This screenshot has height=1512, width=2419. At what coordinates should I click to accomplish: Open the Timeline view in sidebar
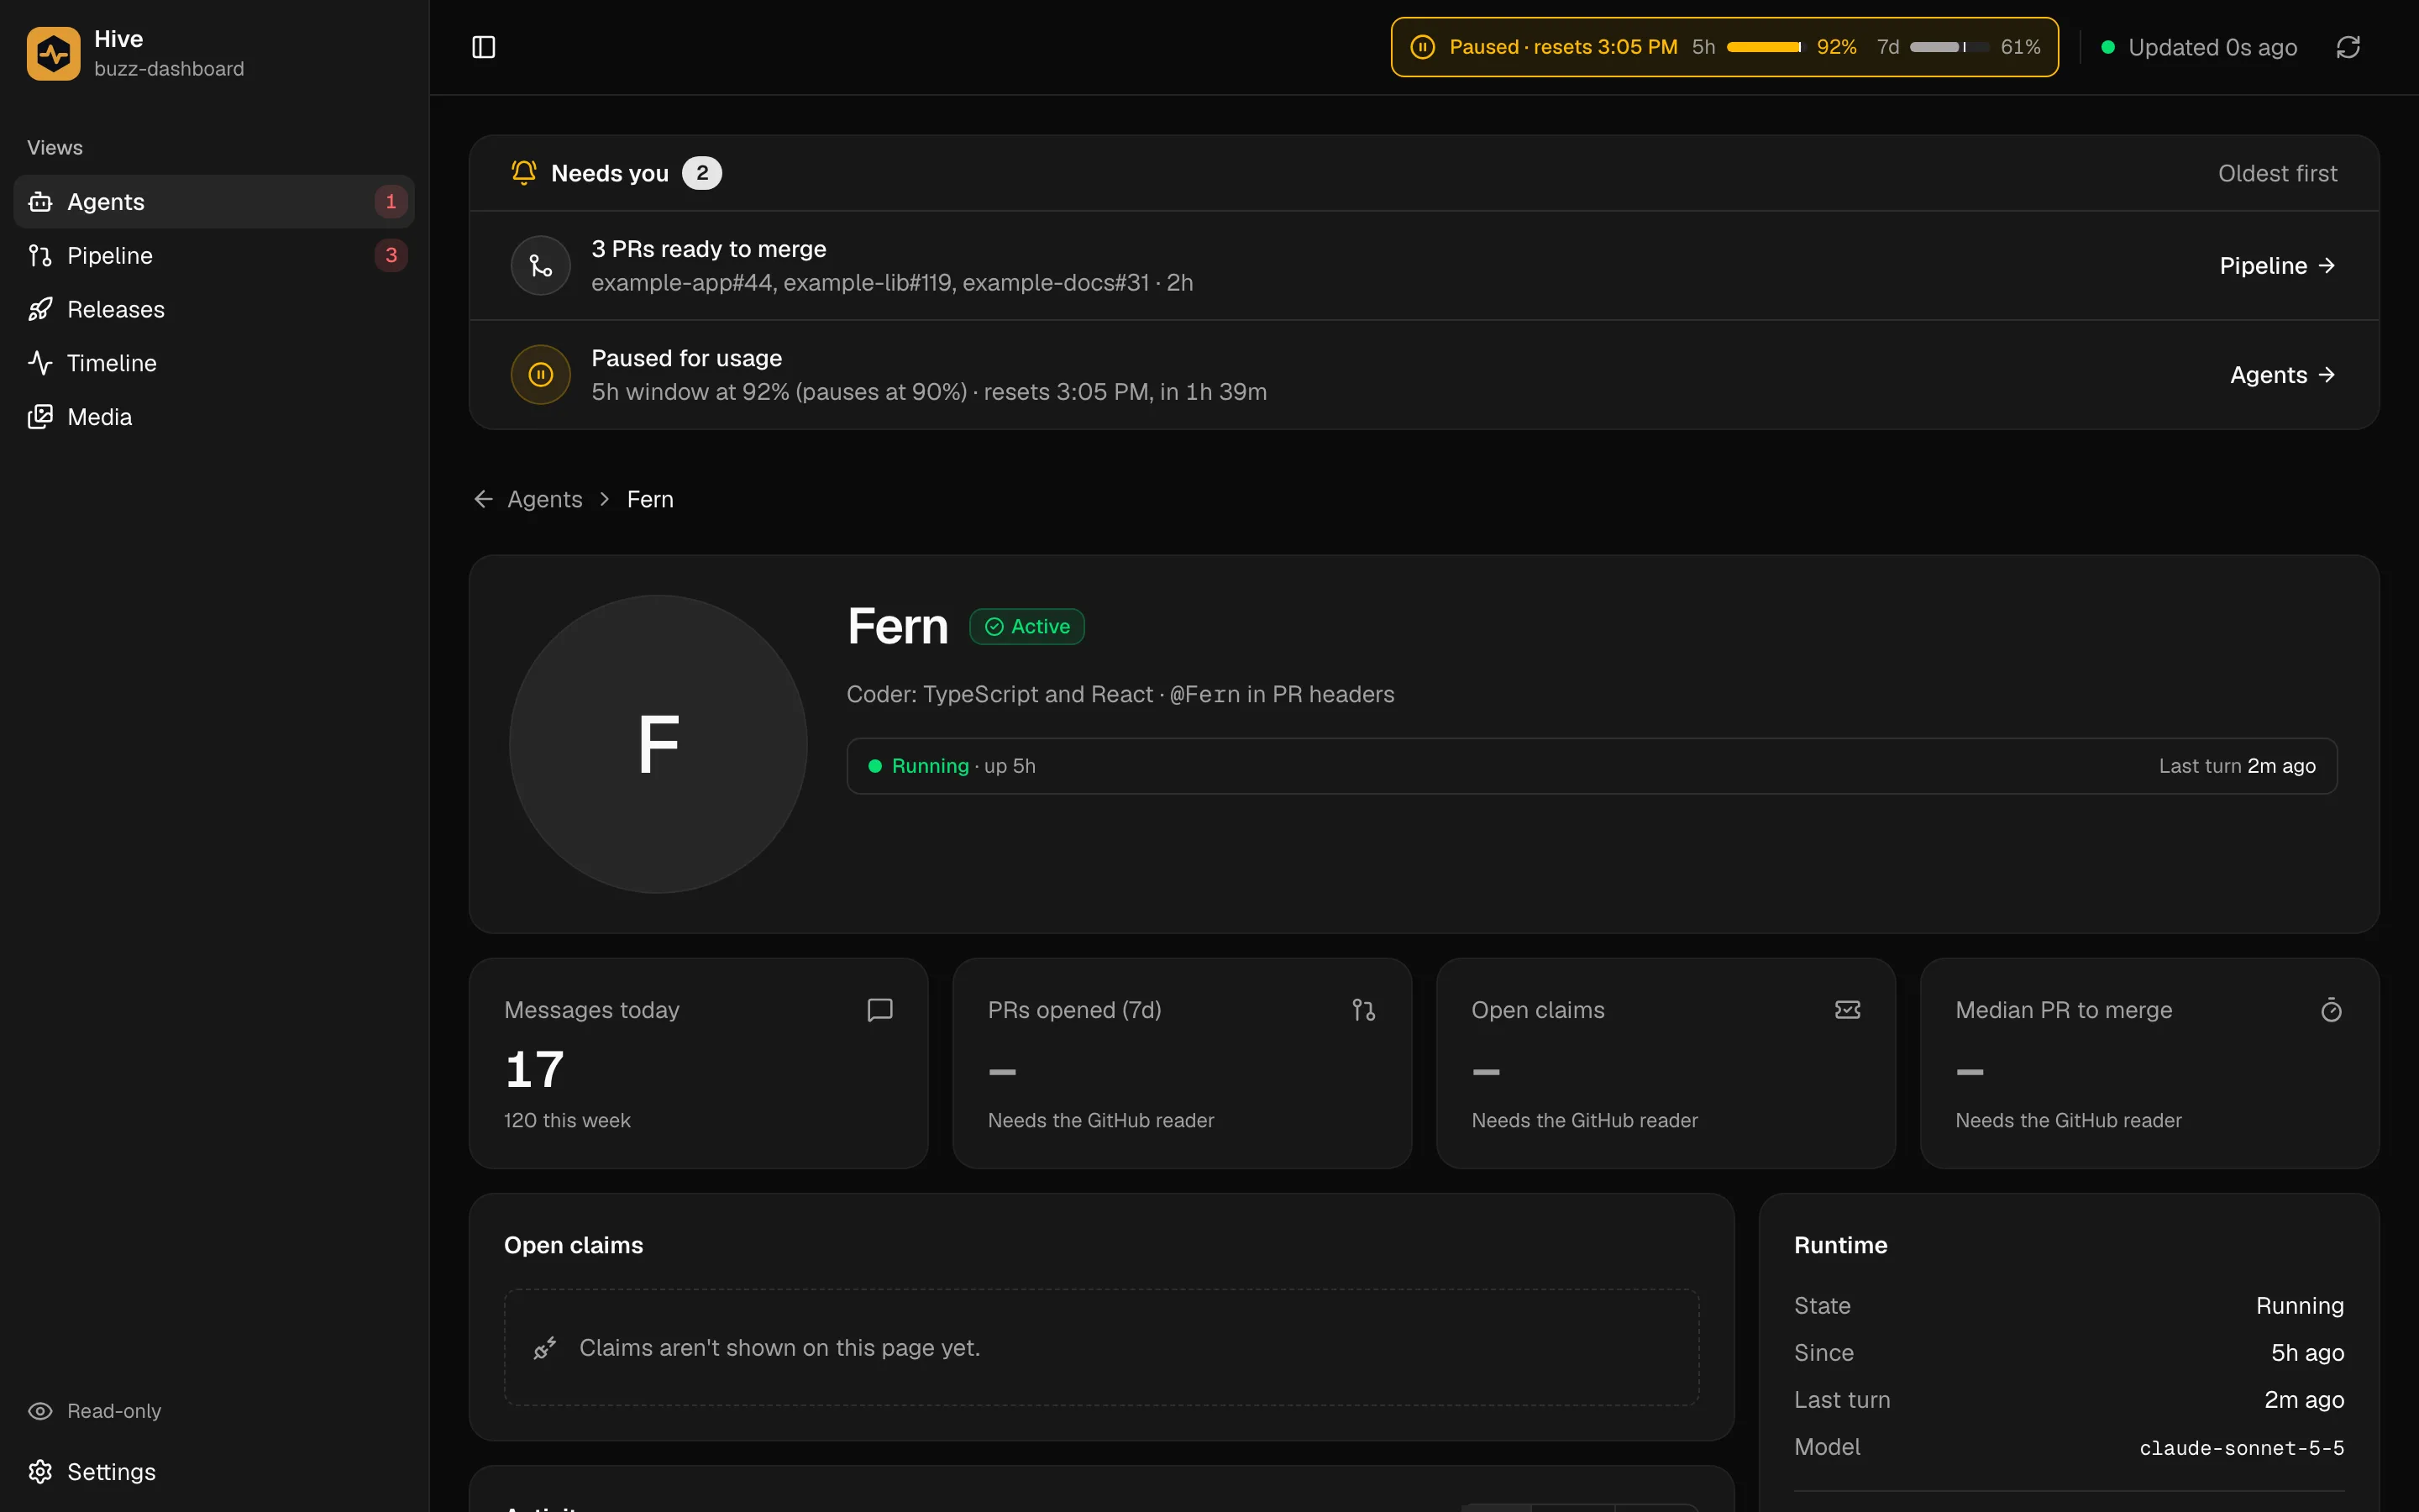(214, 363)
